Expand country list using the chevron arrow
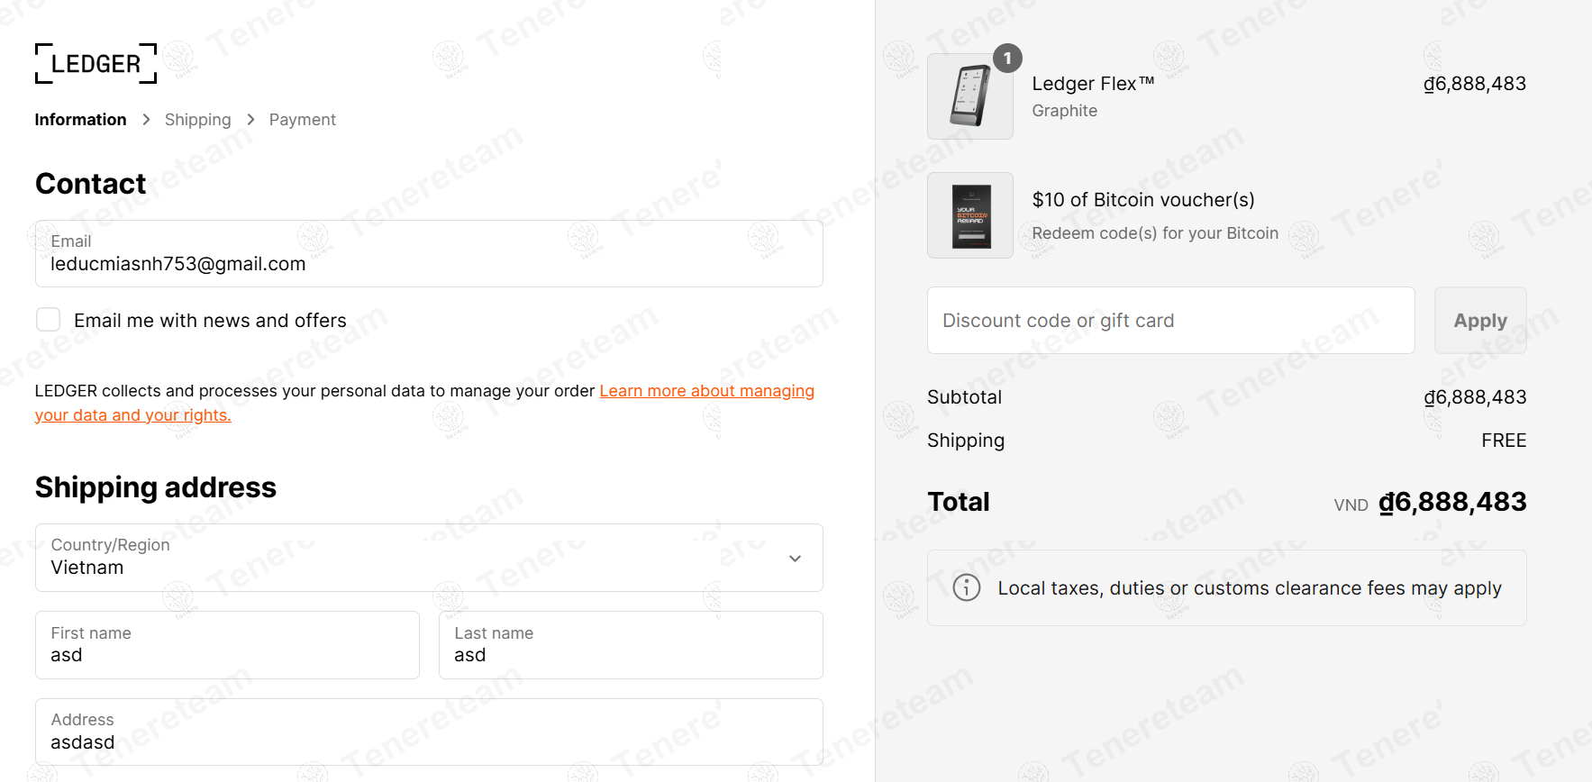 coord(795,559)
